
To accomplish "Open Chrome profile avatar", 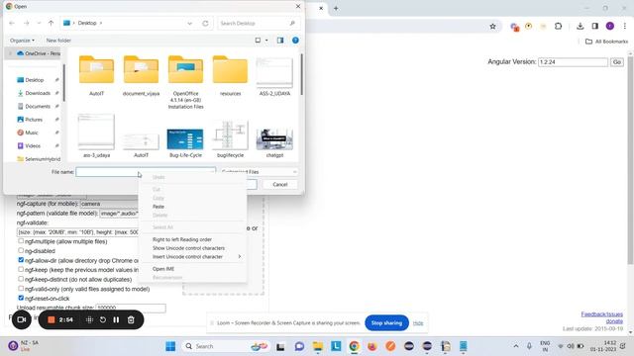I will tap(610, 27).
